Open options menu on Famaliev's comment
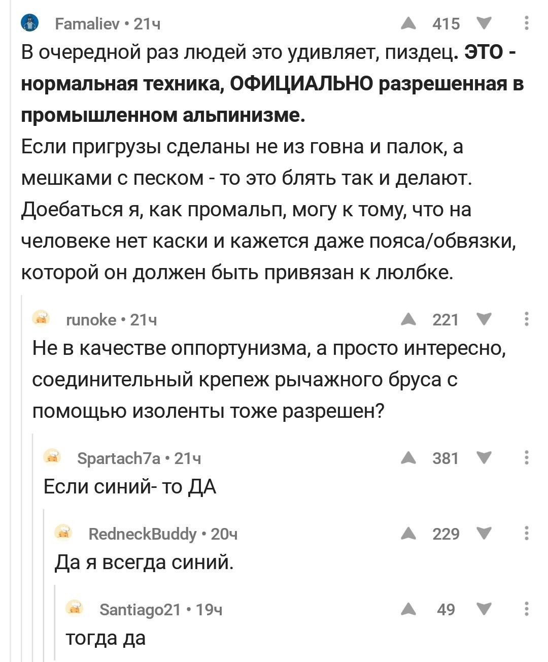548x662 pixels. coord(527,23)
